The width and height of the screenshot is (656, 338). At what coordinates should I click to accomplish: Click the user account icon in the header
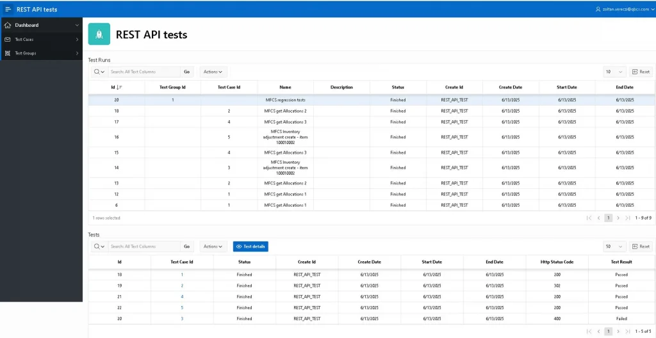(x=598, y=9)
